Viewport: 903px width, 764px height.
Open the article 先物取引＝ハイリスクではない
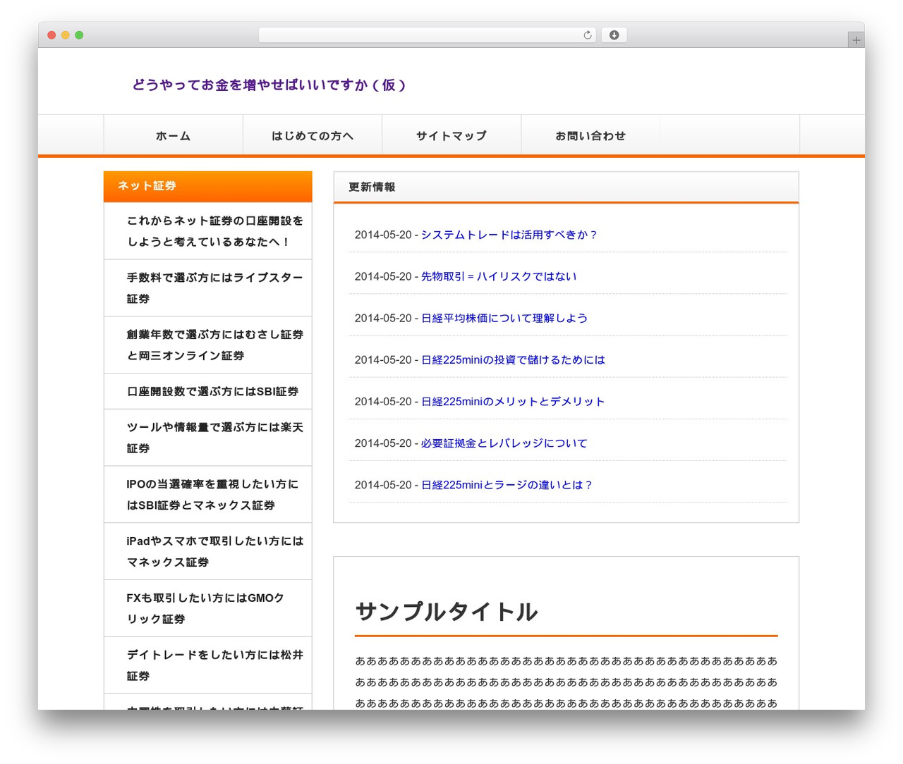click(499, 276)
